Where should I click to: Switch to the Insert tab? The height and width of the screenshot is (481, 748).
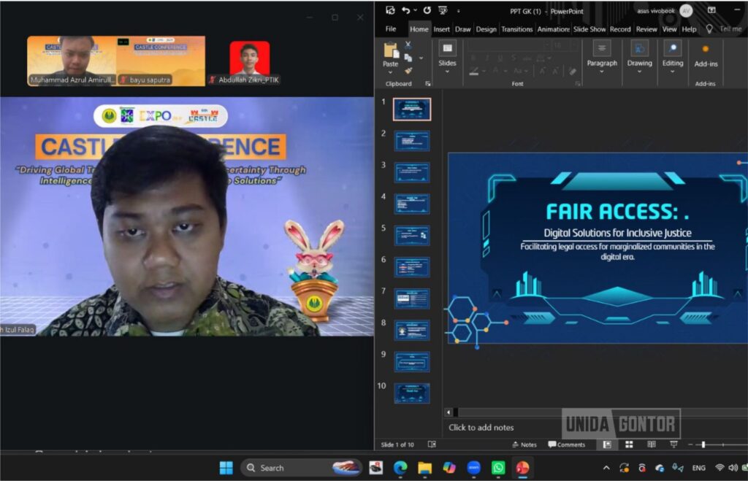coord(441,29)
